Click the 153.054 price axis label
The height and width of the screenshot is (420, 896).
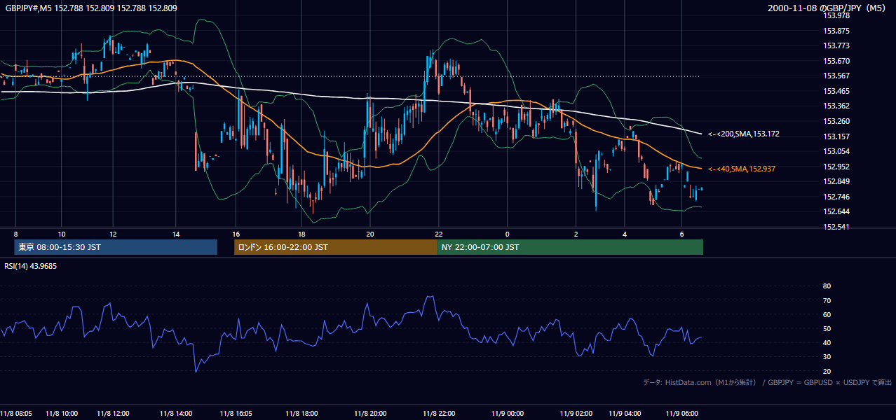(x=836, y=151)
